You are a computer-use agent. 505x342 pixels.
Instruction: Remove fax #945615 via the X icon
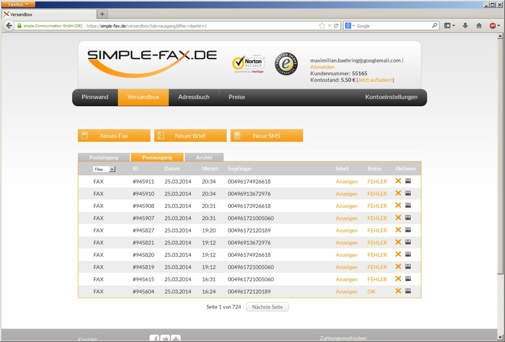click(398, 279)
